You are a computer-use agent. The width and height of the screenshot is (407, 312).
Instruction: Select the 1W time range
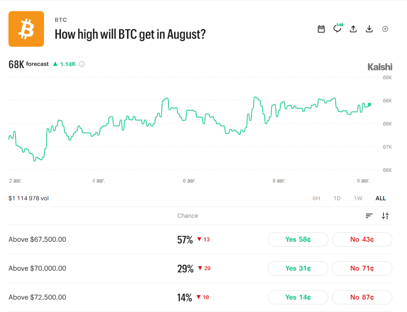tap(358, 199)
